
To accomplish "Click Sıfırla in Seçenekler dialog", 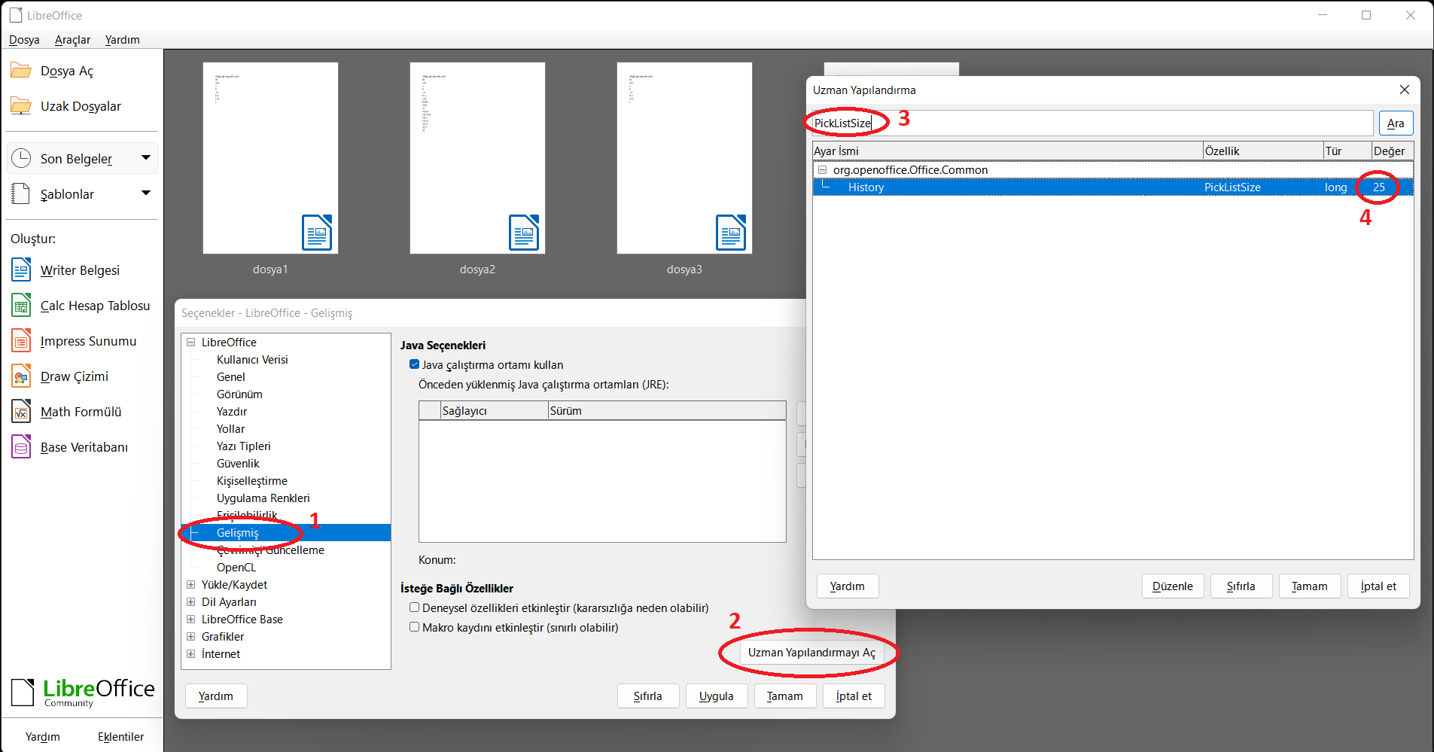I will [648, 696].
